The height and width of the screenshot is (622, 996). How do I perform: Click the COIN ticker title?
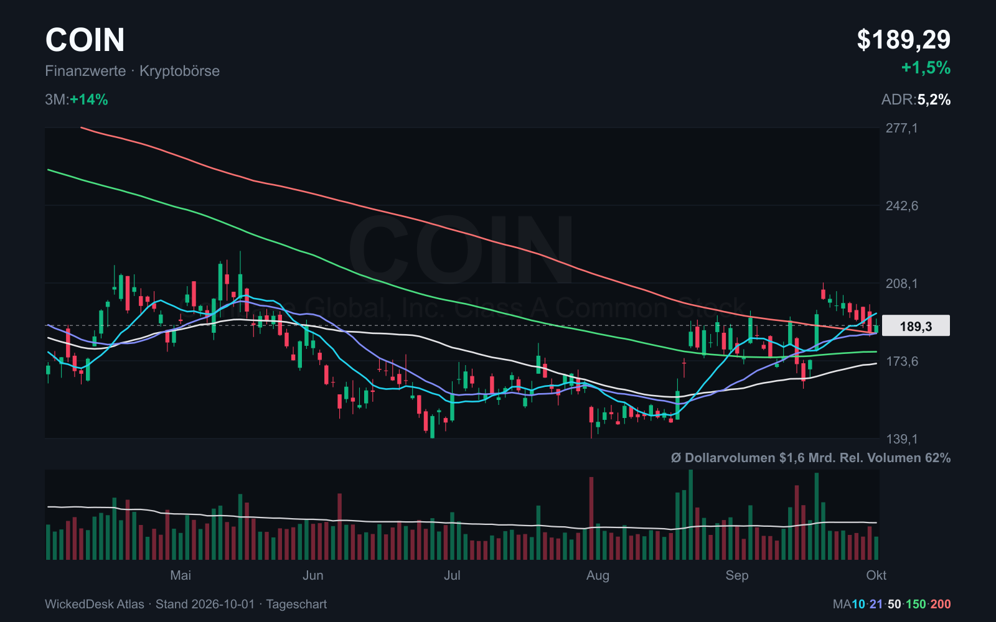85,40
